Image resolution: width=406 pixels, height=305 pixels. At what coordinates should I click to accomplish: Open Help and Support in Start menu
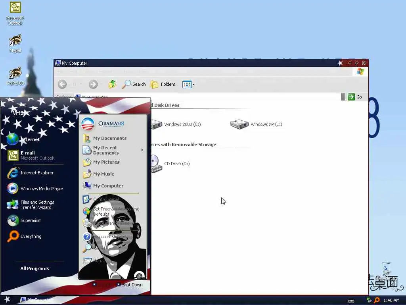[104, 237]
